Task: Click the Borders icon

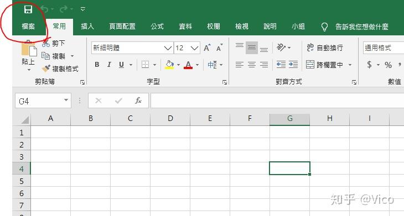Action: pyautogui.click(x=146, y=65)
